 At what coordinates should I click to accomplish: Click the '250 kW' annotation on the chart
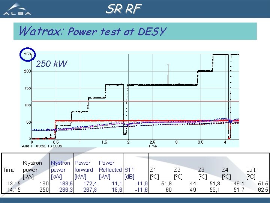click(51, 64)
